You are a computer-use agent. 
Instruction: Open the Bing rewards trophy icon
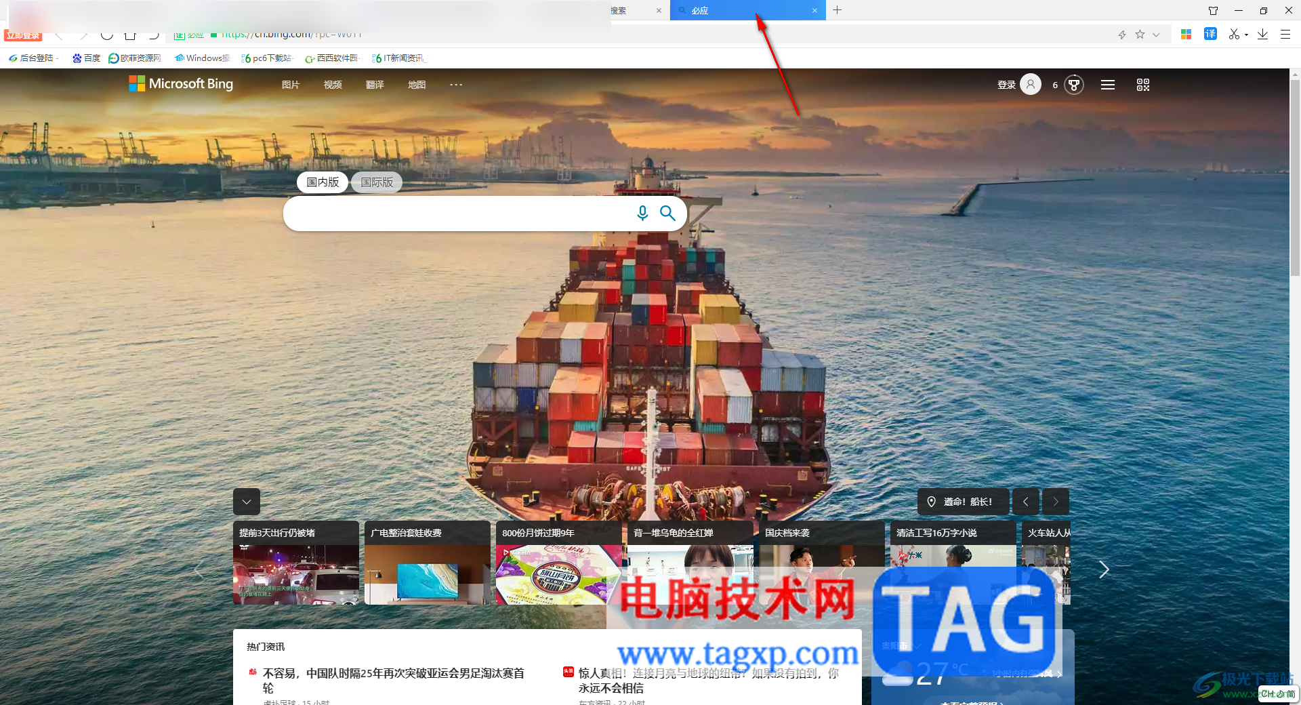point(1074,85)
